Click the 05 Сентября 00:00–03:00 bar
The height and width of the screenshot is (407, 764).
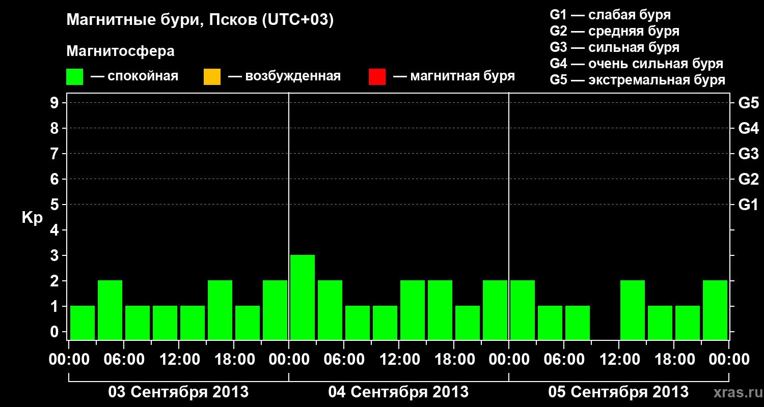point(523,310)
